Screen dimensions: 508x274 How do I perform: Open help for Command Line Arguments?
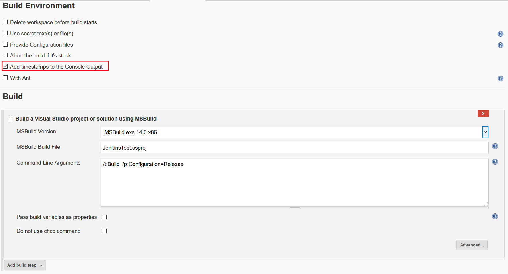(x=495, y=162)
